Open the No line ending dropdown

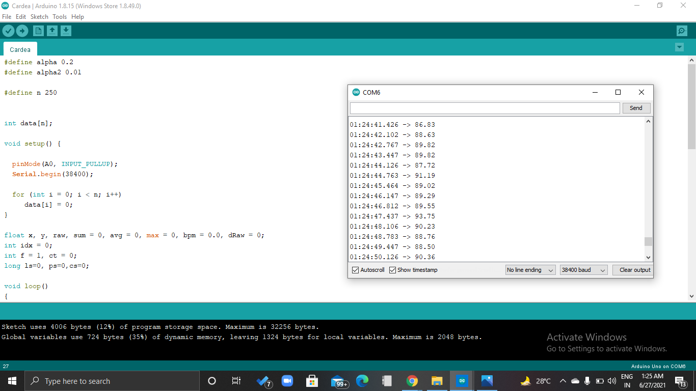click(x=530, y=270)
